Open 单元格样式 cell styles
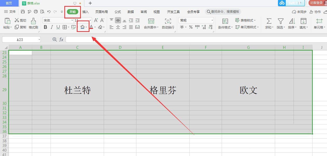Viewport: 327px width, 156px height. pyautogui.click(x=247, y=27)
